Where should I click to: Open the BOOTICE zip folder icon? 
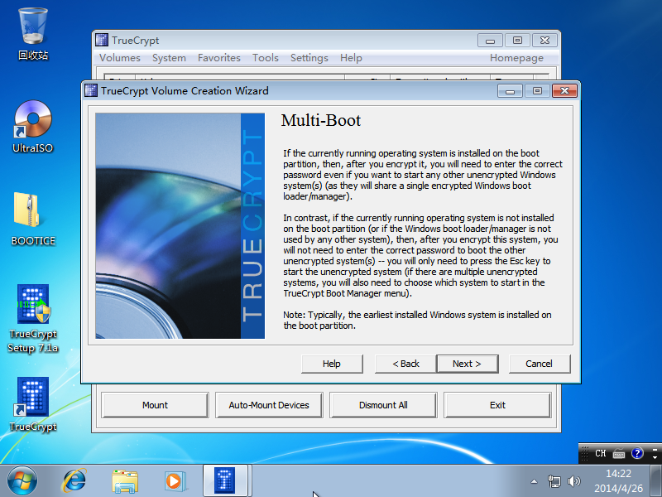click(33, 219)
